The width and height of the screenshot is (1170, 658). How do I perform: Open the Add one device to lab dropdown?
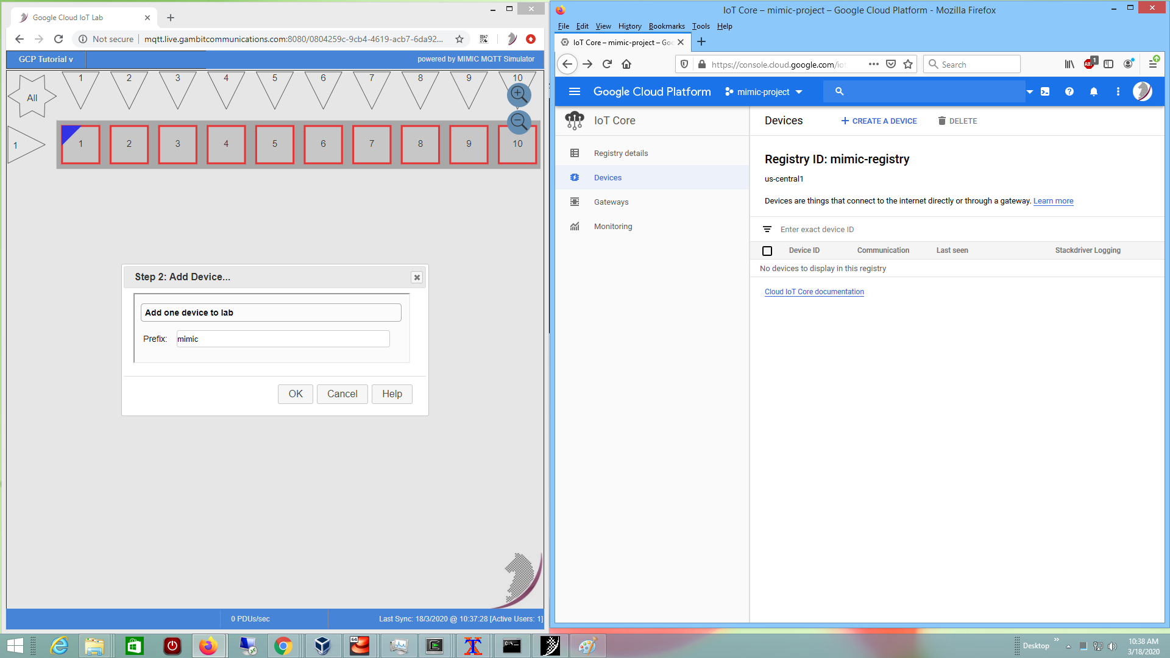(x=271, y=313)
